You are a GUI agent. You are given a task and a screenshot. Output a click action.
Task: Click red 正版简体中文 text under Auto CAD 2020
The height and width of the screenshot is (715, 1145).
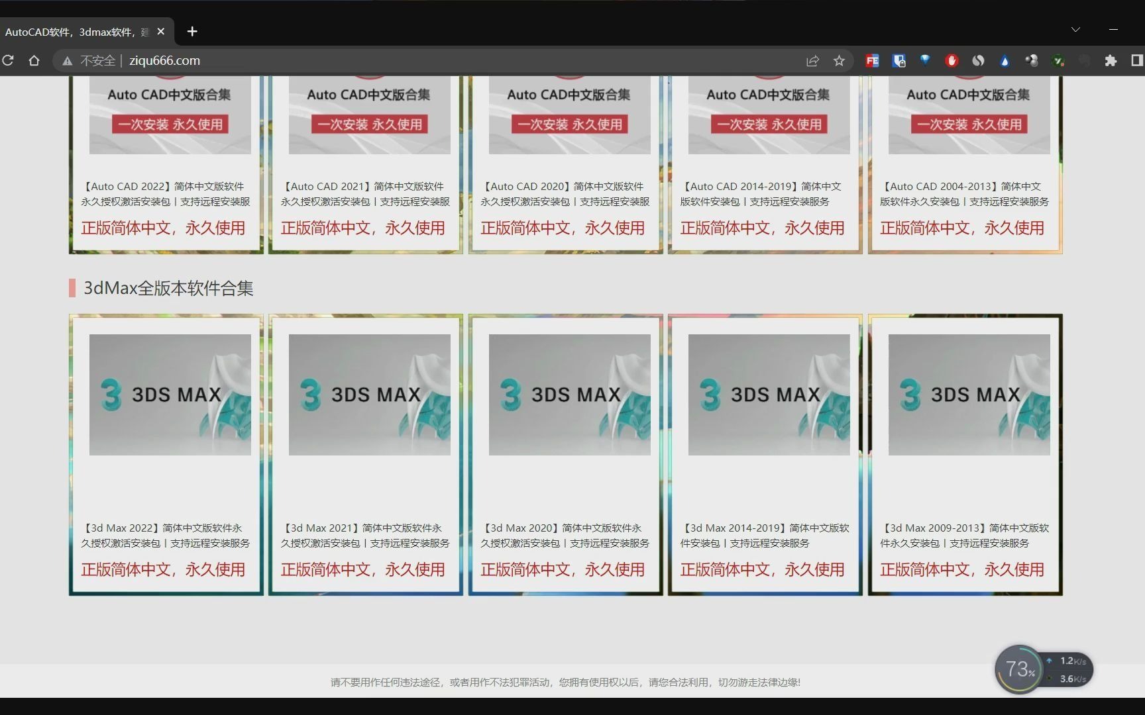pos(563,228)
